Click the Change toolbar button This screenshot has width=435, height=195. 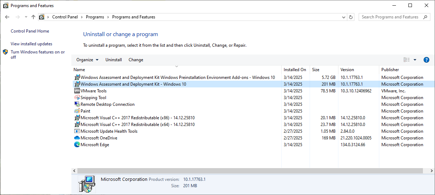[136, 60]
